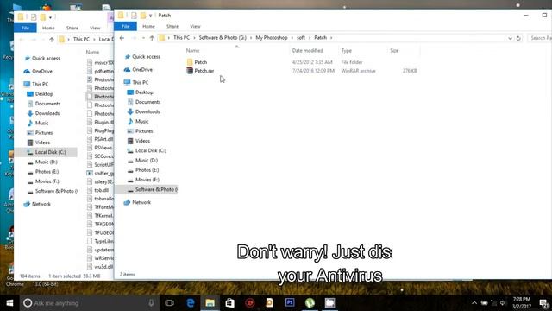Go back in the Patch window
Screen dimensions: 552x311
(x=122, y=38)
